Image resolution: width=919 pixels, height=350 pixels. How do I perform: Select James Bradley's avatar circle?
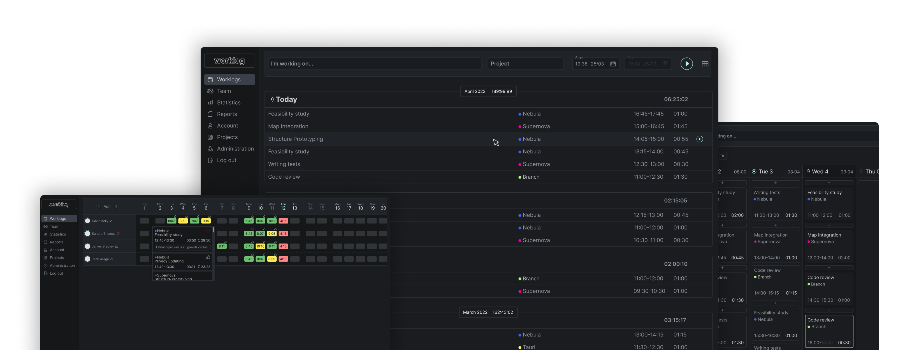tap(87, 247)
